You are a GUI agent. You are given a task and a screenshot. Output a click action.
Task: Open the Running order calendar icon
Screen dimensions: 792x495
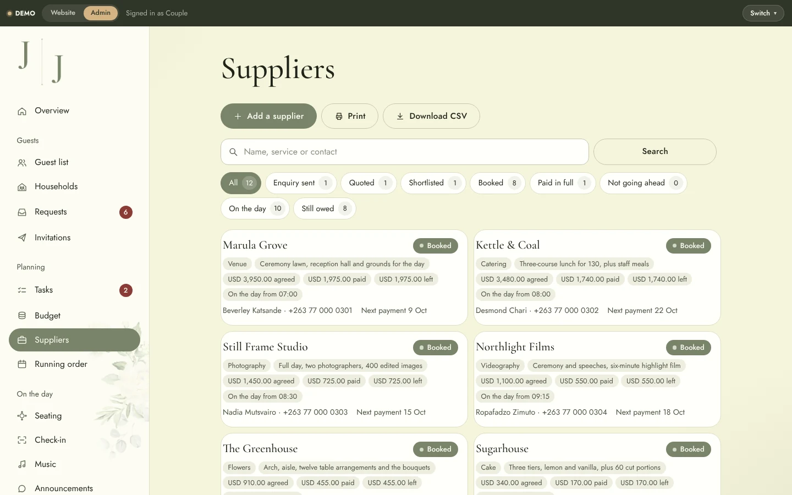click(22, 364)
